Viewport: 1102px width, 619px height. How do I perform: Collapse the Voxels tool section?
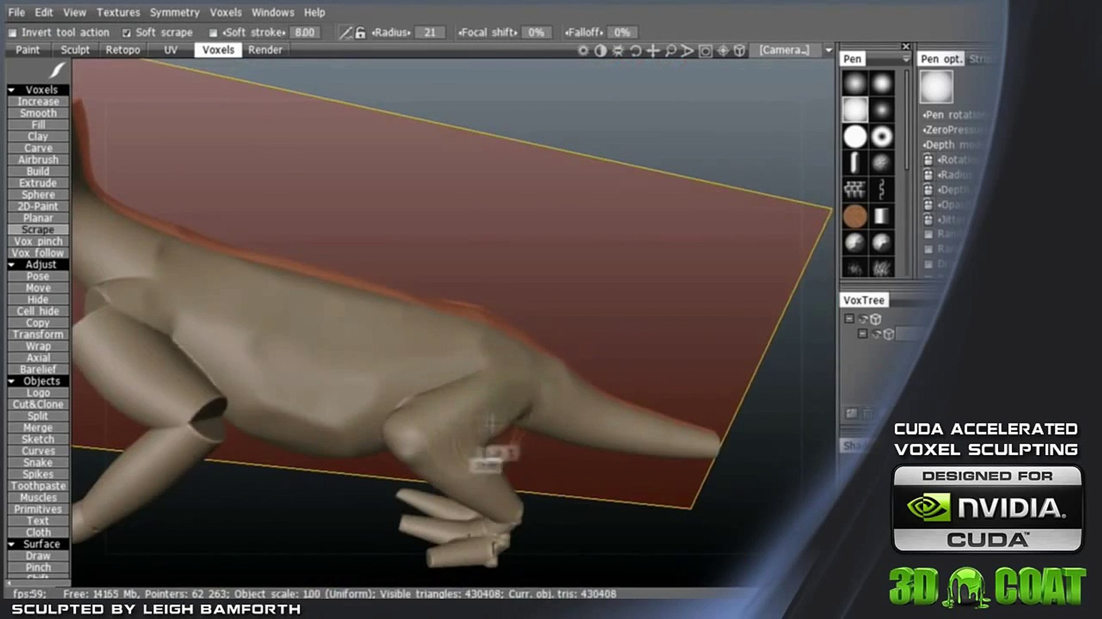(11, 90)
